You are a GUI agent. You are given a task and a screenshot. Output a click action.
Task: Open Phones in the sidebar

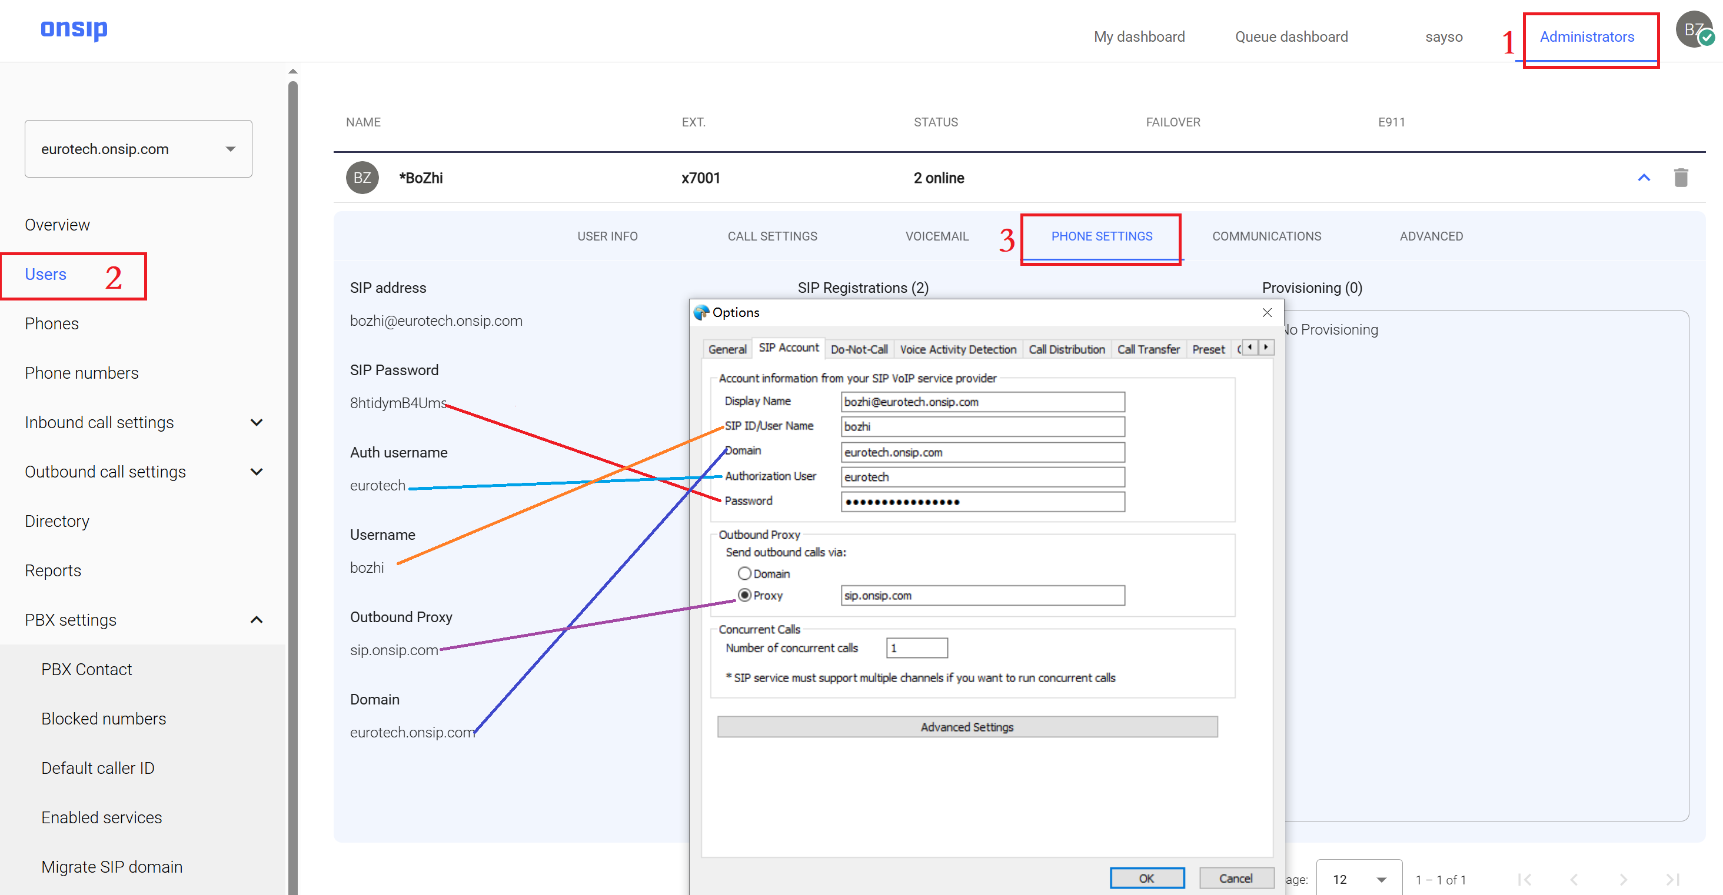tap(52, 323)
